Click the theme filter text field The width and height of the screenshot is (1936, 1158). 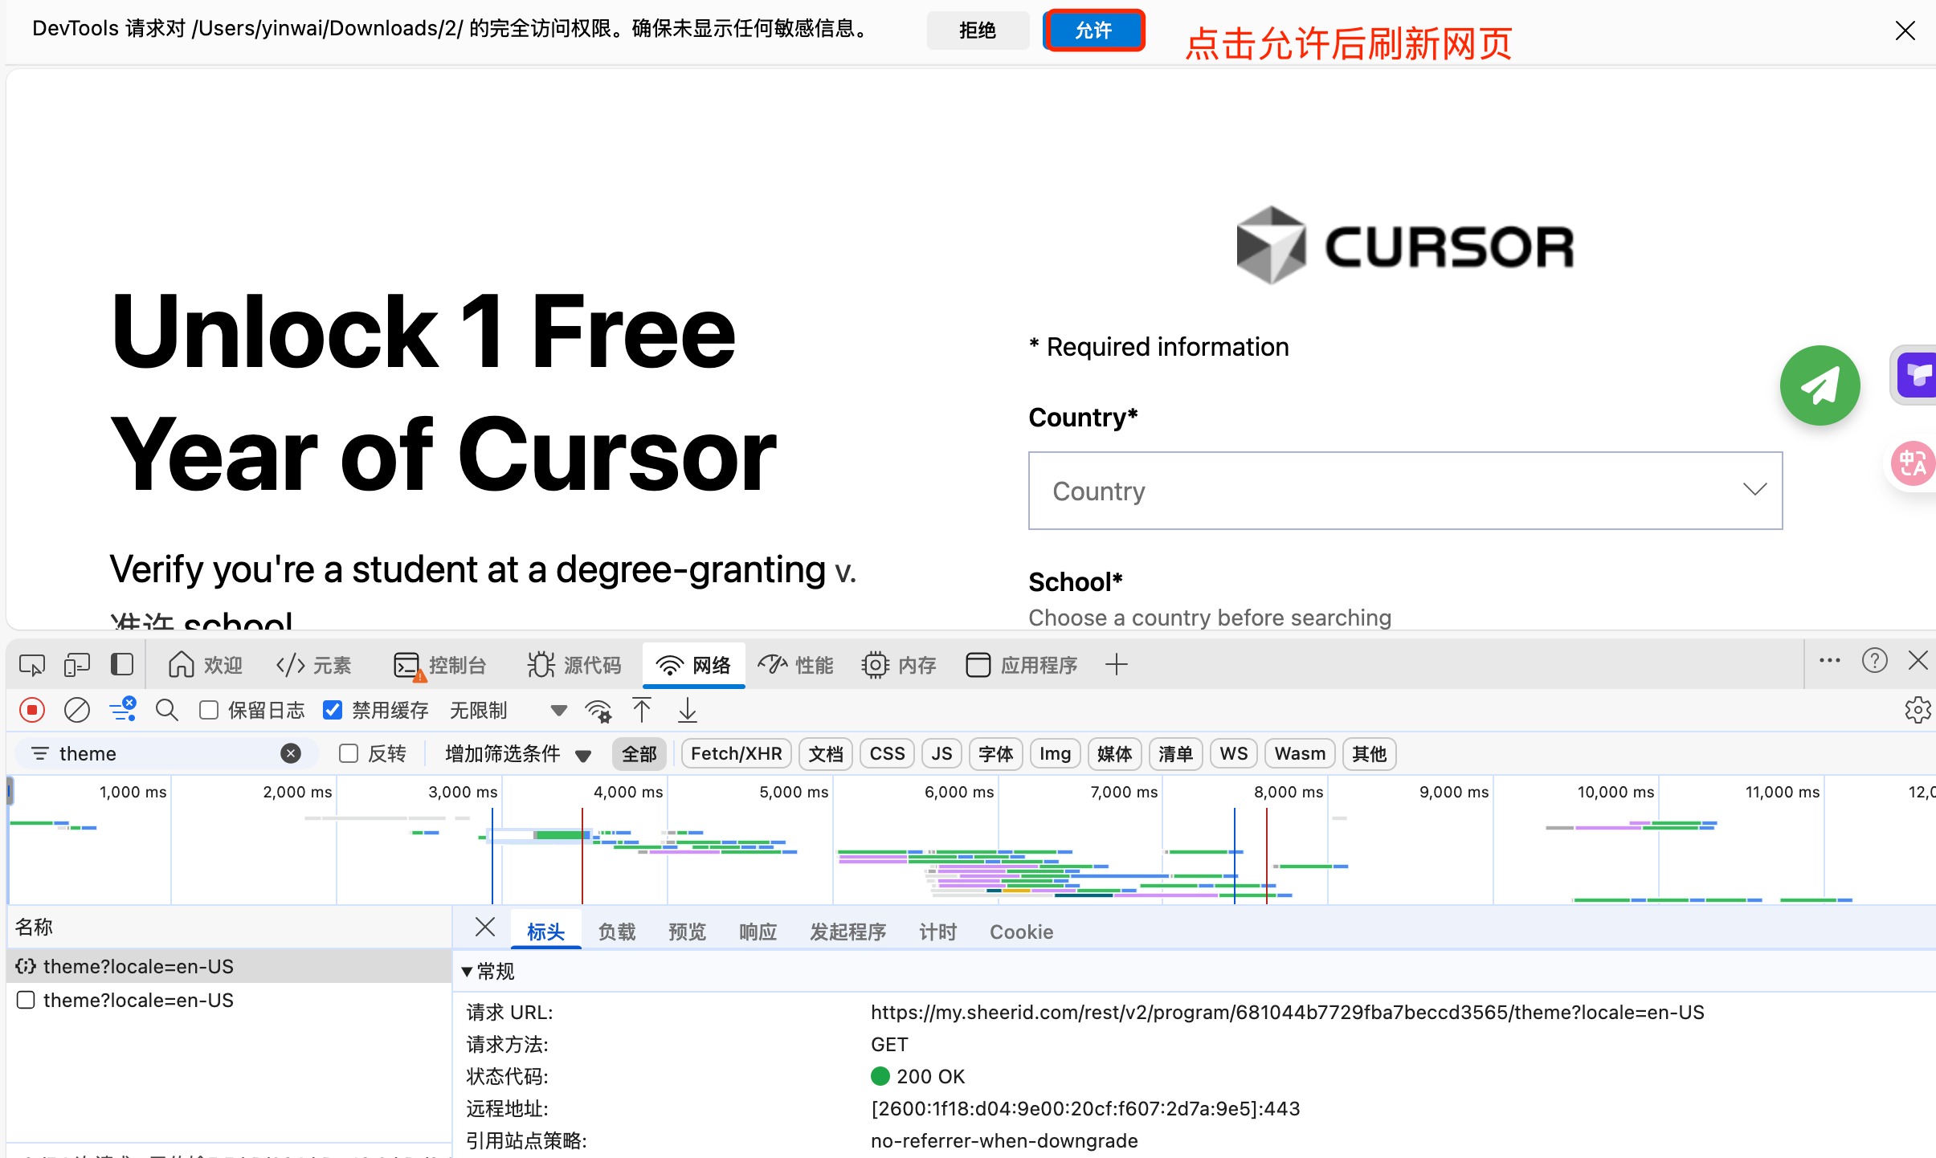tap(161, 753)
